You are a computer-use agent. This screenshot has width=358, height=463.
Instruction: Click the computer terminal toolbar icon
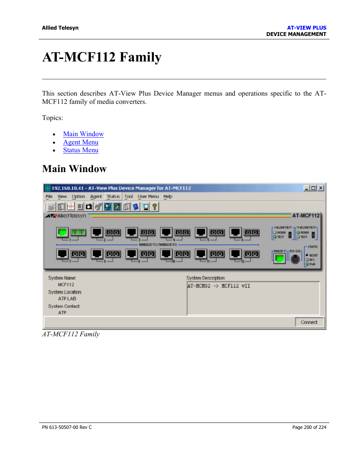coord(145,207)
